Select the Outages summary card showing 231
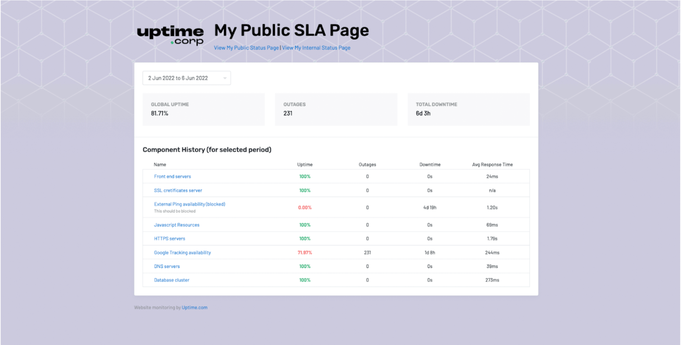 336,109
